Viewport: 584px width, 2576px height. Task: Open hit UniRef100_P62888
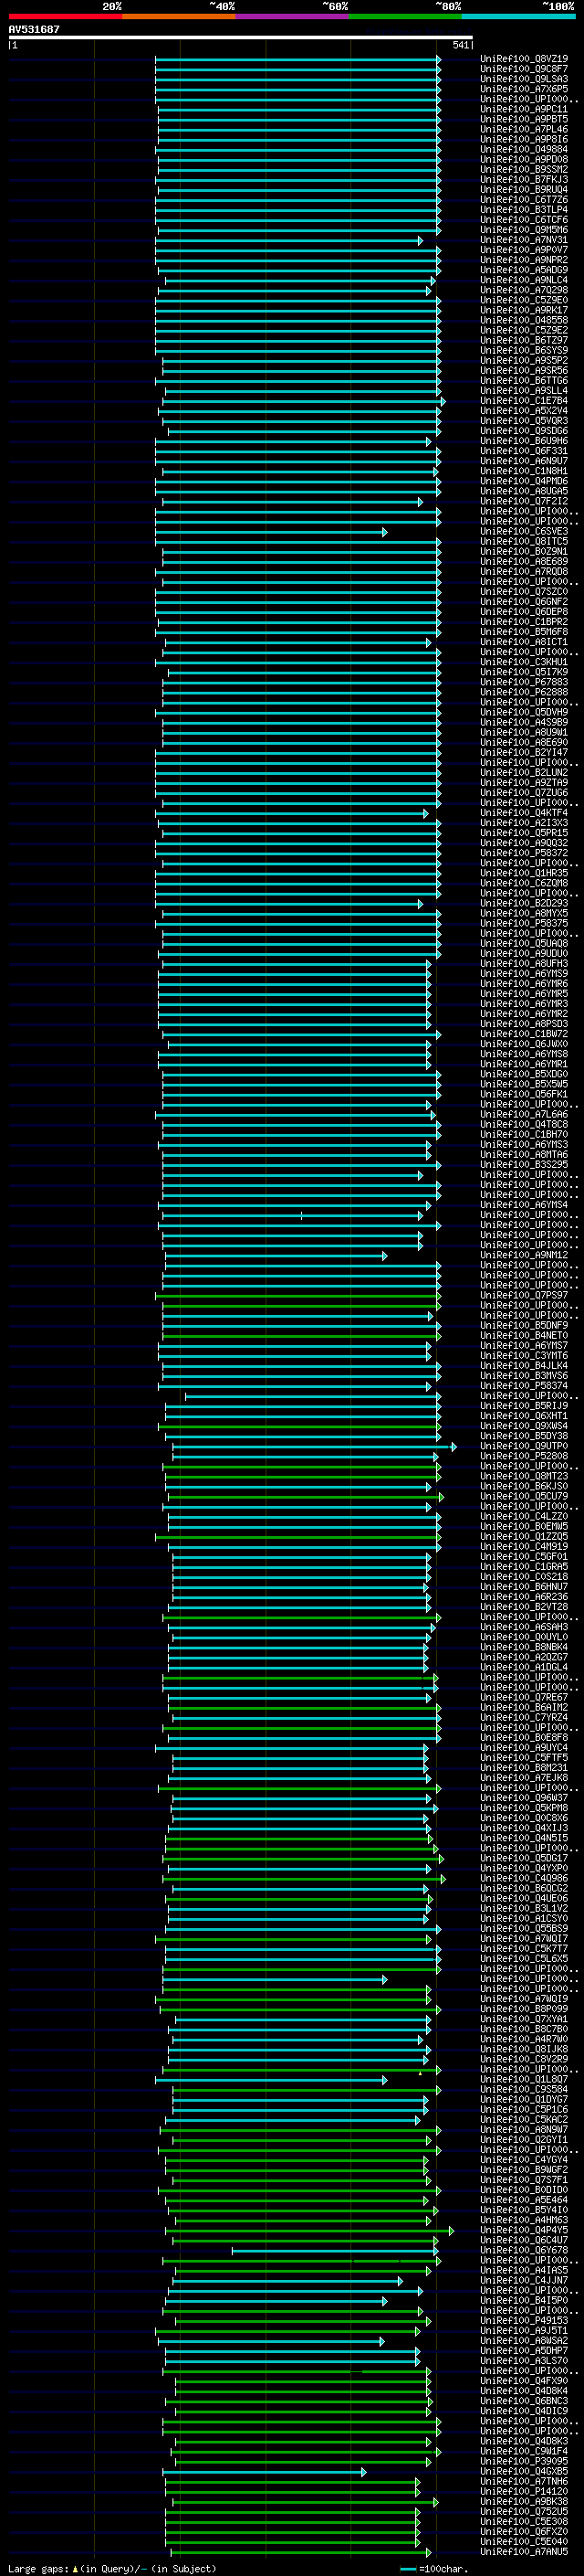524,692
